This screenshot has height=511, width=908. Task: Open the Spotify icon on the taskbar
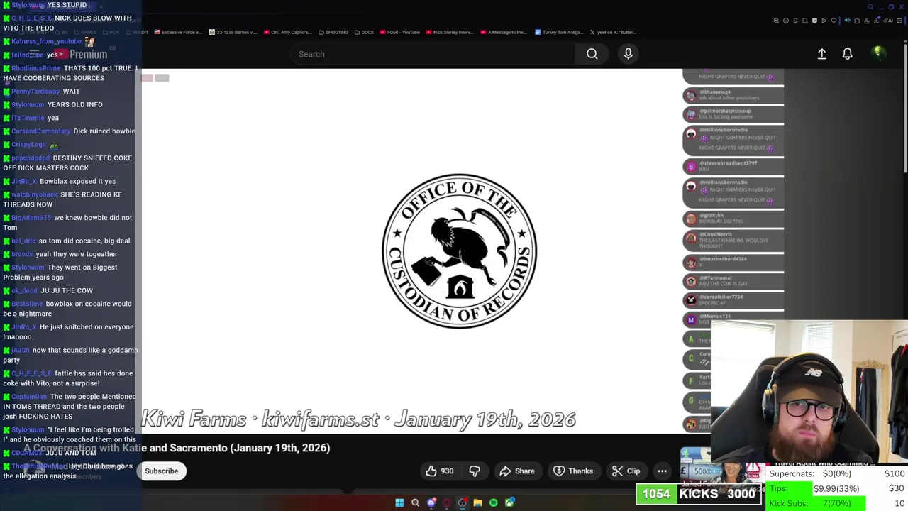point(494,502)
